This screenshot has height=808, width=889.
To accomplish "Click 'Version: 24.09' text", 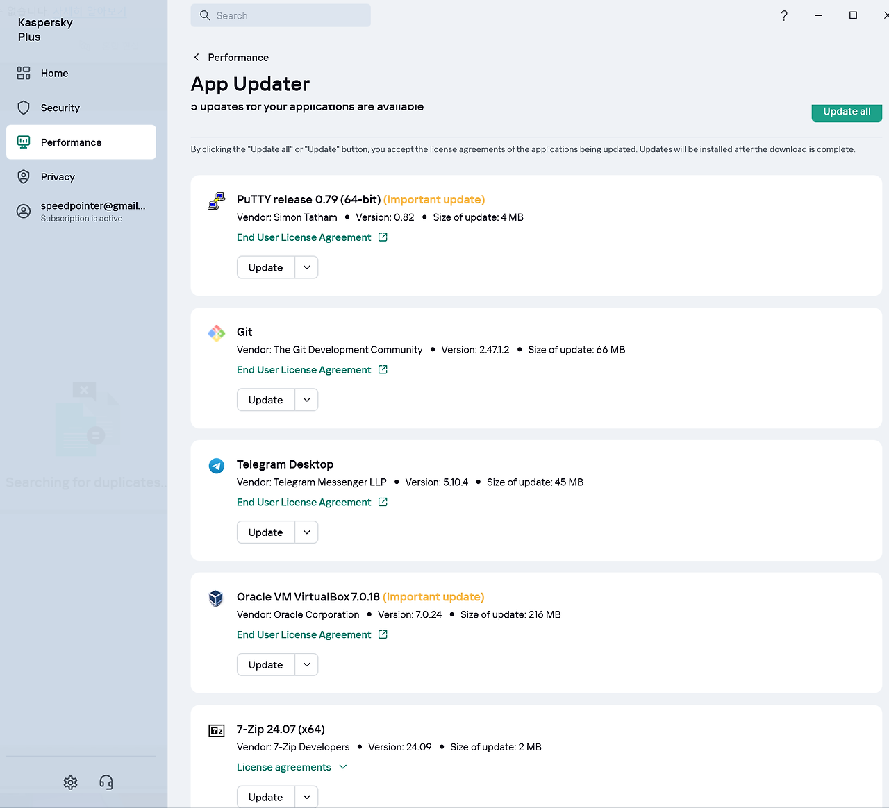I will [x=400, y=747].
